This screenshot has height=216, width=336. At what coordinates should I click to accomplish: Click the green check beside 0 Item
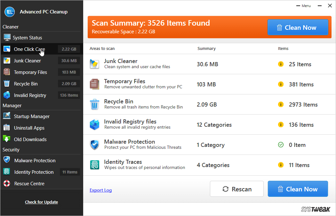[281, 145]
